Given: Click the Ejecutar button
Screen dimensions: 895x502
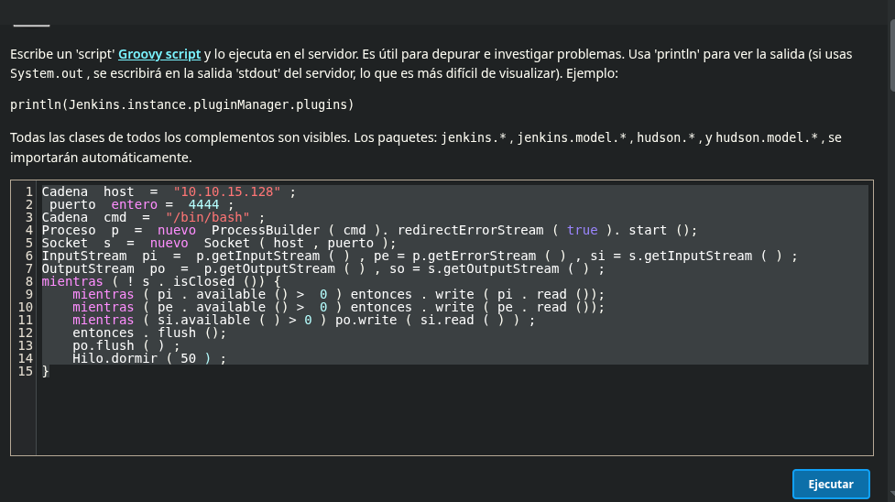Looking at the screenshot, I should (831, 485).
